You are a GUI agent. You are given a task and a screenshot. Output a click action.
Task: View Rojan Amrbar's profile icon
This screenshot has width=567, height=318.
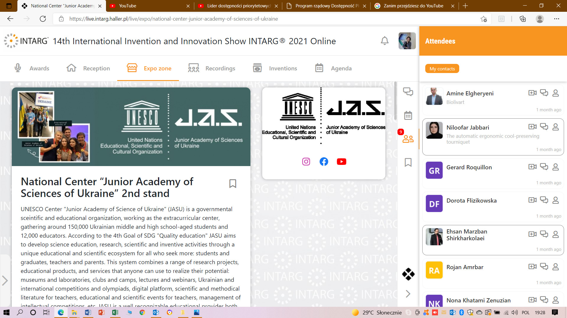click(x=555, y=267)
